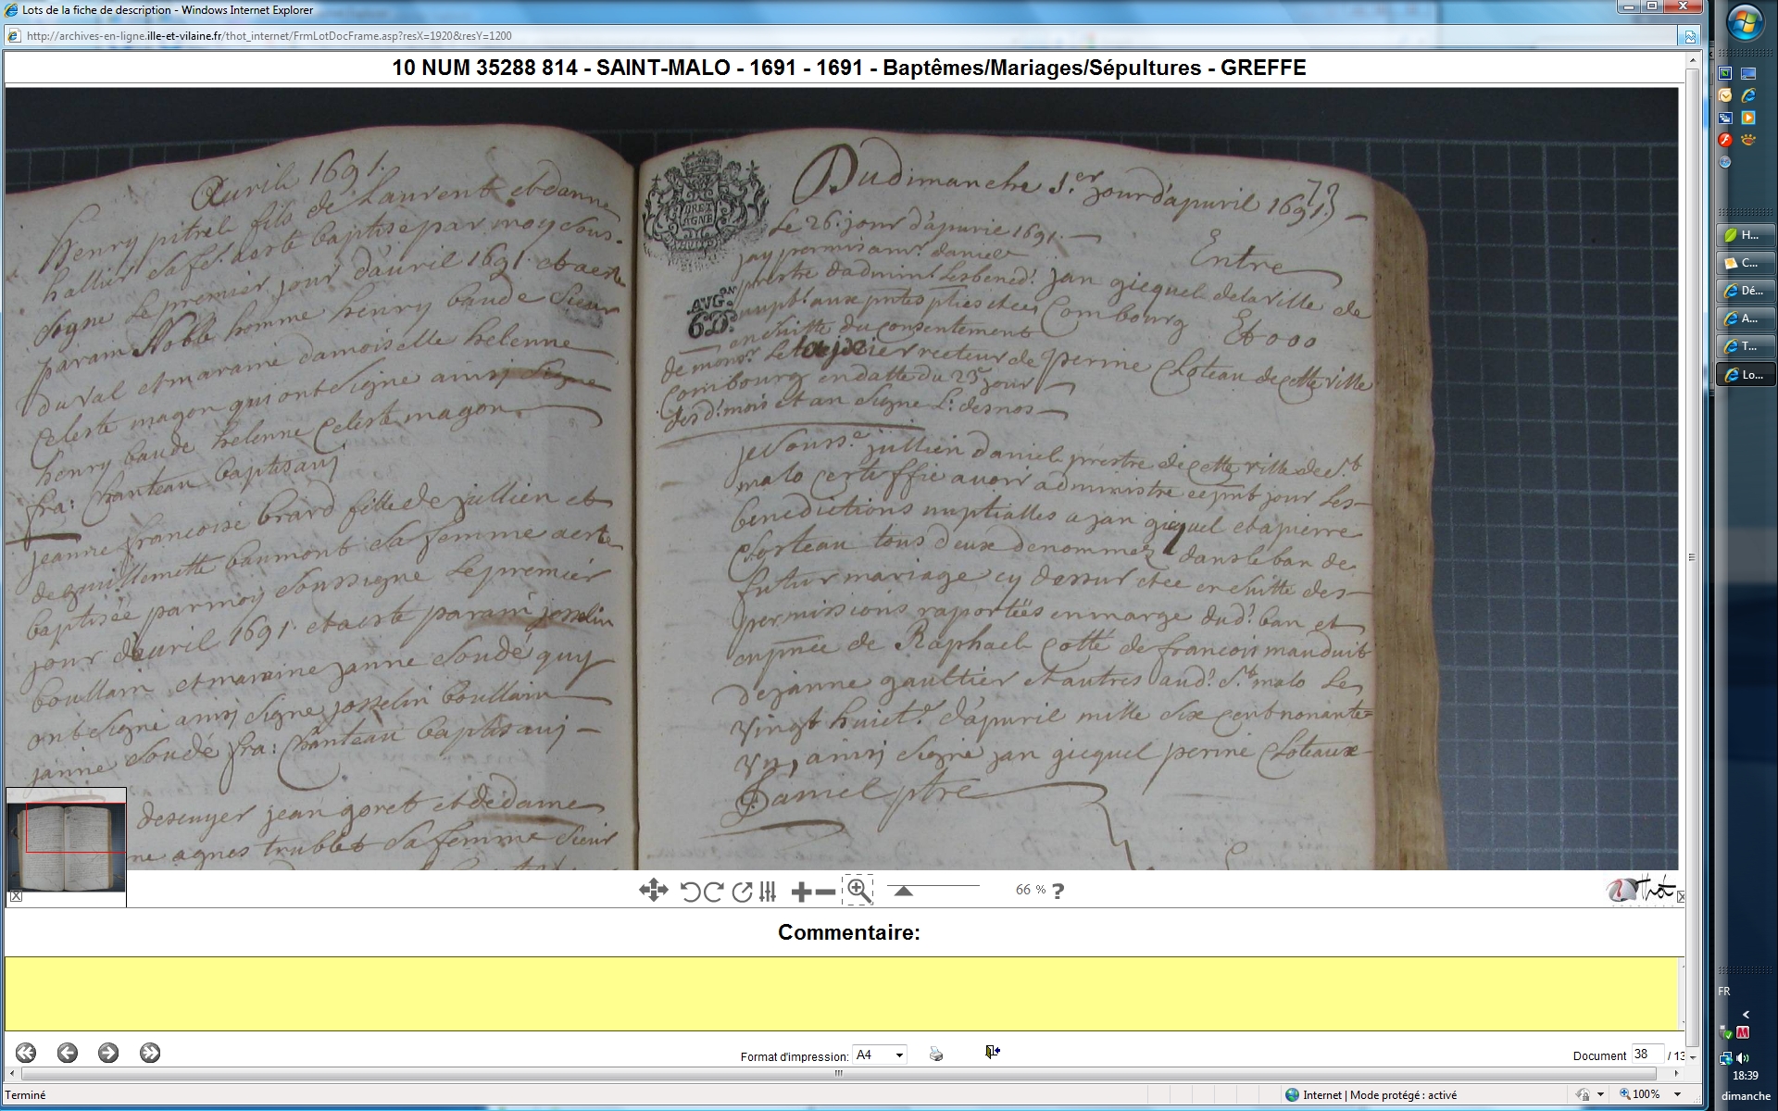This screenshot has width=1778, height=1111.
Task: Rotate image counterclockwise
Action: coord(690,892)
